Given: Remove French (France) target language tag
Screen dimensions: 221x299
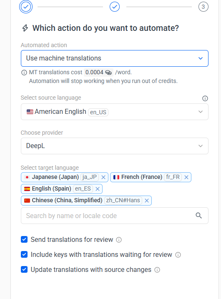Looking at the screenshot, I should [x=186, y=177].
